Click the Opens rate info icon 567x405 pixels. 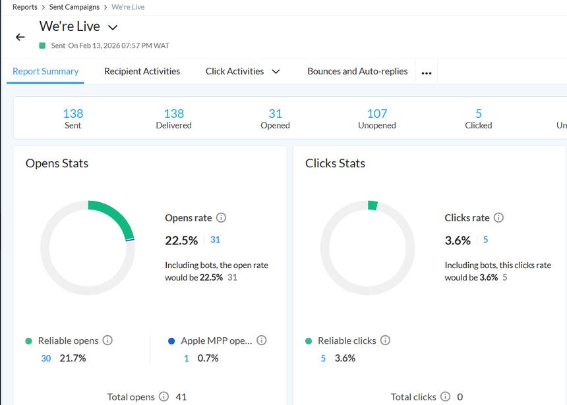(x=222, y=217)
